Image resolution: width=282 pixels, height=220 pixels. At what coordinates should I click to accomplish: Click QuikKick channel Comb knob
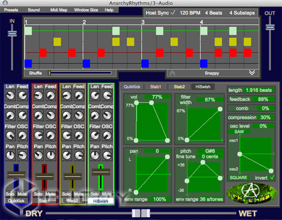[10, 116]
